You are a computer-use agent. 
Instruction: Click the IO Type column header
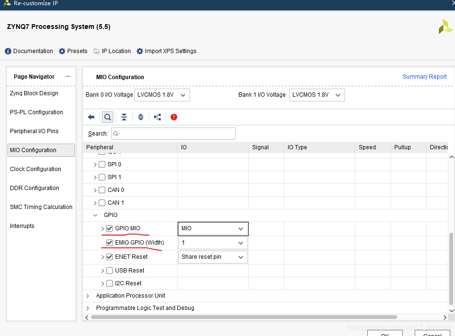[x=320, y=147]
